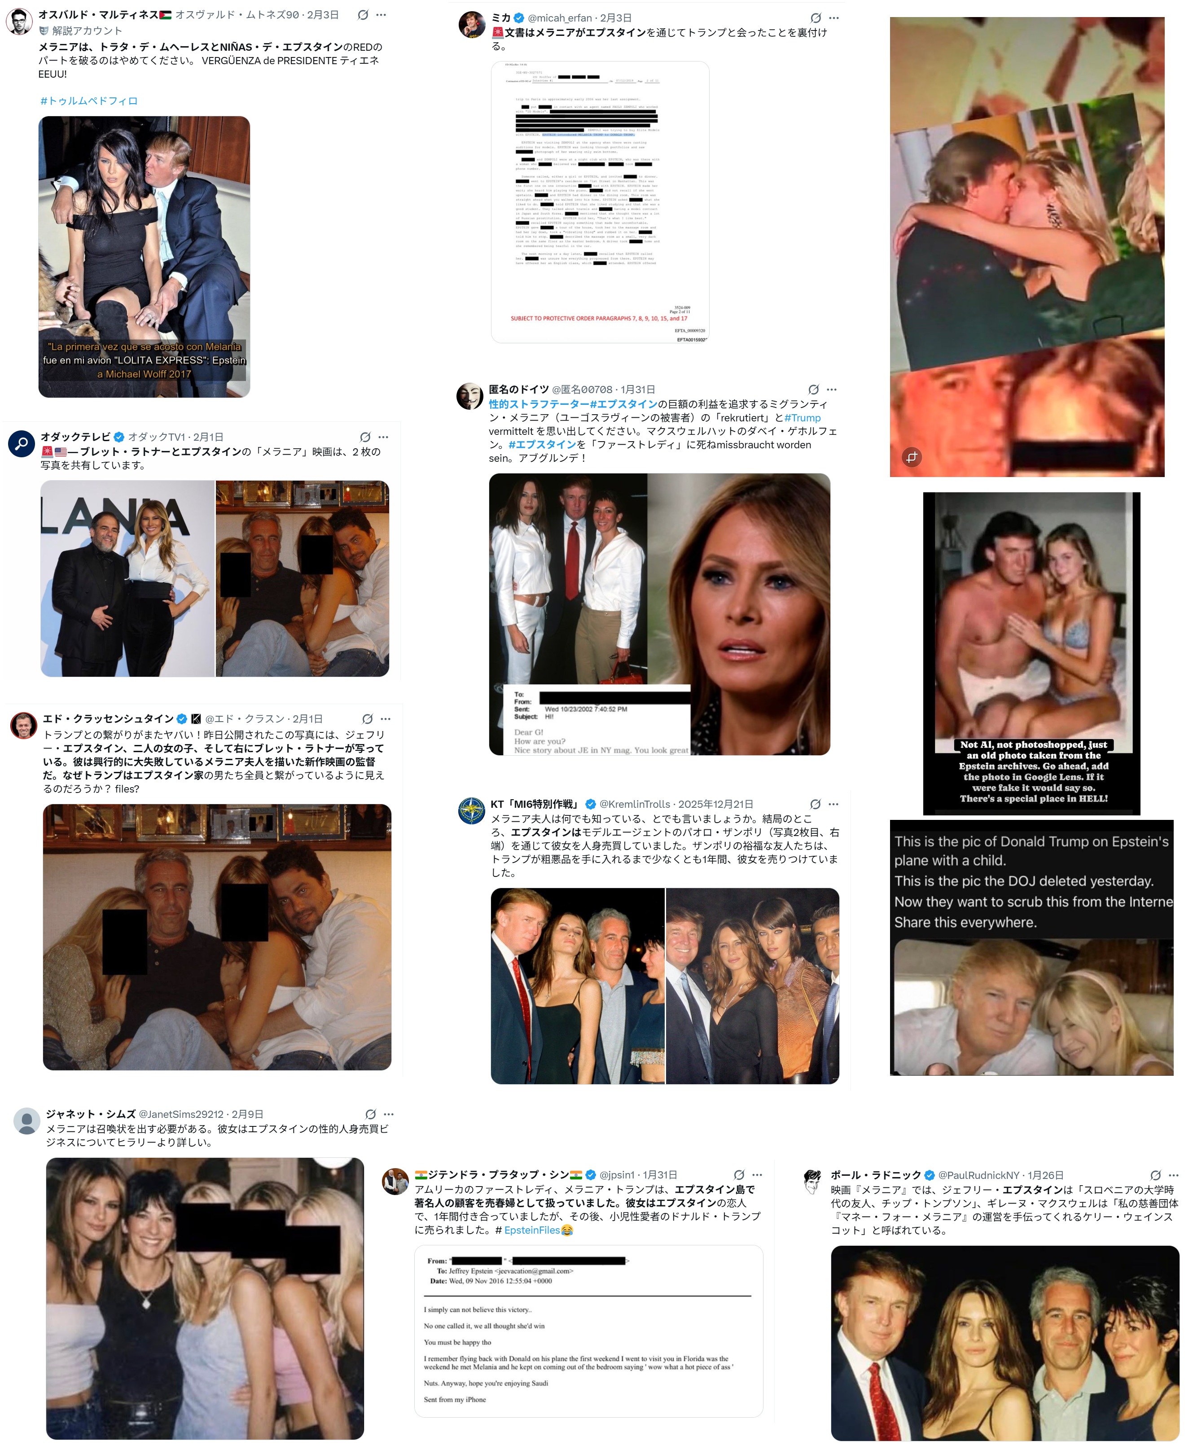Open the email screenshot in @jpsin1's tweet
Viewport: 1193px width, 1454px height.
coord(588,1331)
